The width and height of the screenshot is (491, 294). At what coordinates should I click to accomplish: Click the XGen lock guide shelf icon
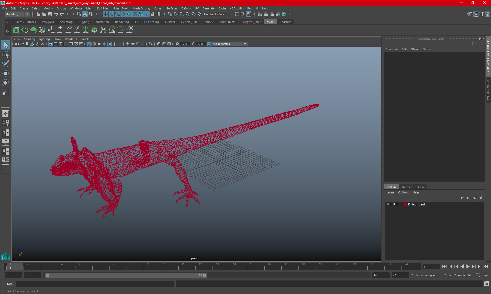point(77,30)
